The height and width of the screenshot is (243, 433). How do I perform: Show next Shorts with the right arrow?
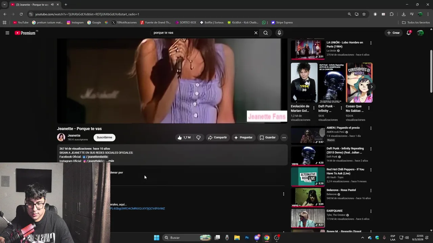click(371, 87)
